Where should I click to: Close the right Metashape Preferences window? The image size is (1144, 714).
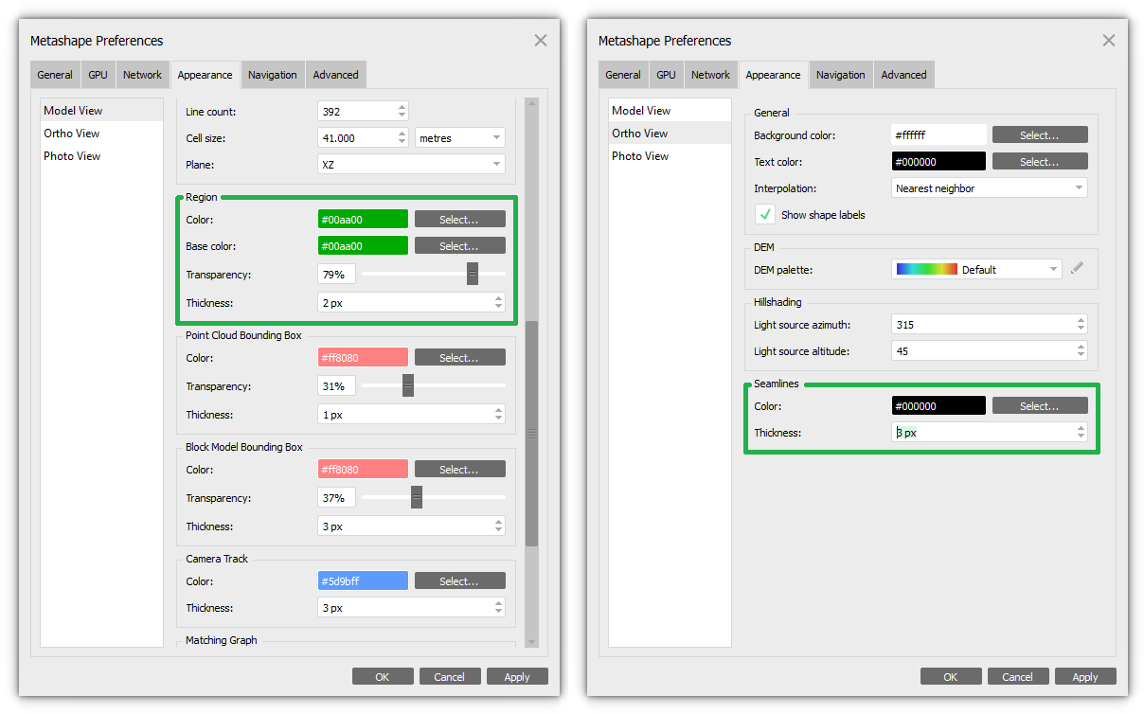coord(1109,41)
